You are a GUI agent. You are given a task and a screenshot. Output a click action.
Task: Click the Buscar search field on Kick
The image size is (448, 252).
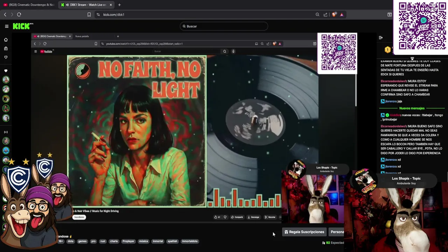(x=224, y=26)
